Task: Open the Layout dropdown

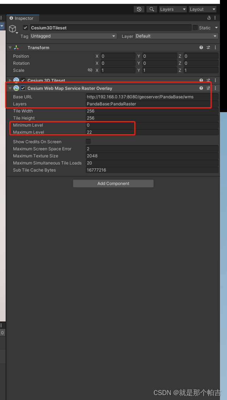Action: [x=203, y=9]
